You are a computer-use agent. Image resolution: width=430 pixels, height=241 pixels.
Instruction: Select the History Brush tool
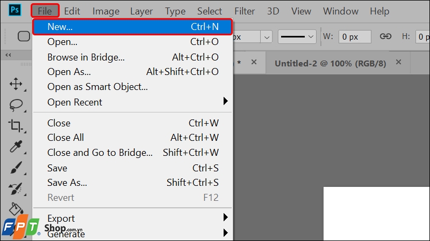coord(16,189)
